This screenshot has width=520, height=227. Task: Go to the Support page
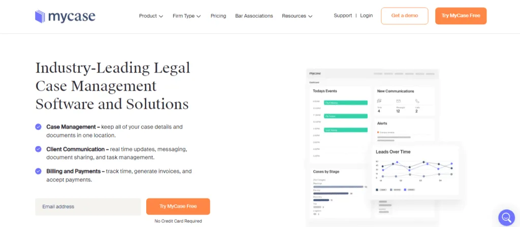[x=343, y=16]
